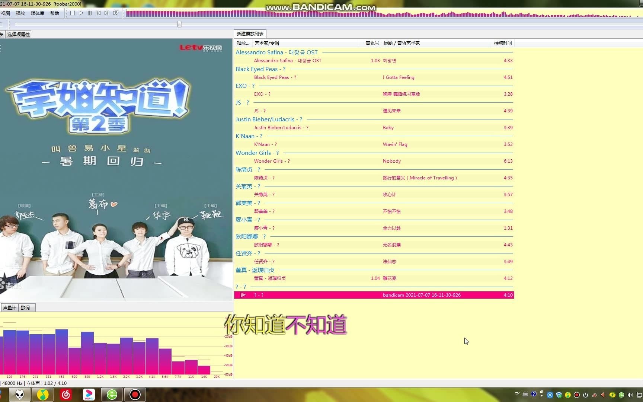Select the track 旅行的意义 ( Miracle of Travelling )
Image resolution: width=643 pixels, height=402 pixels.
pos(374,178)
